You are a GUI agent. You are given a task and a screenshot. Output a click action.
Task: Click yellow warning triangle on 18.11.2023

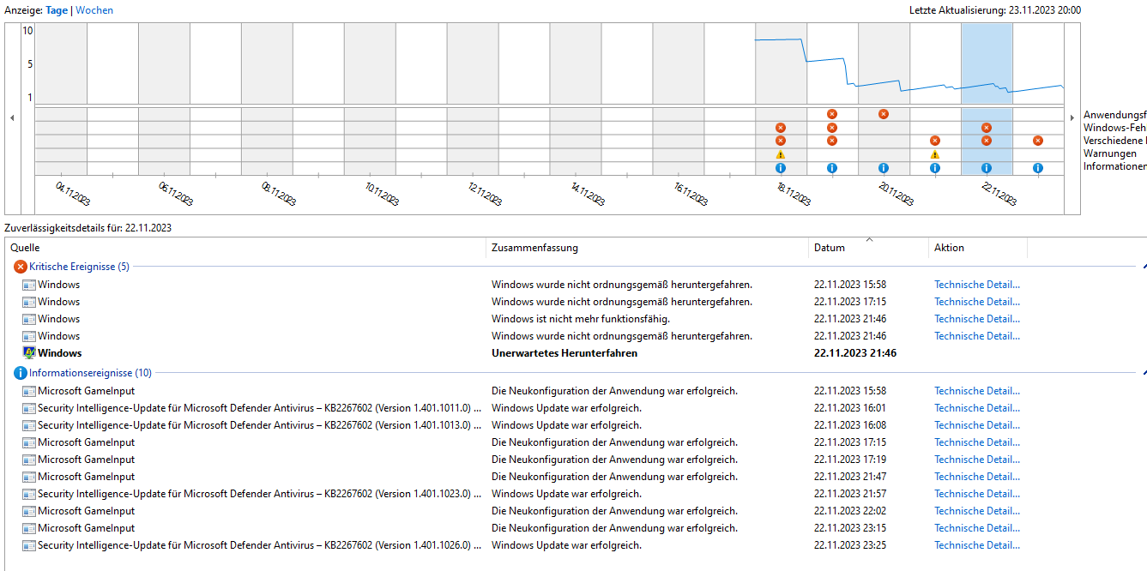click(x=781, y=154)
